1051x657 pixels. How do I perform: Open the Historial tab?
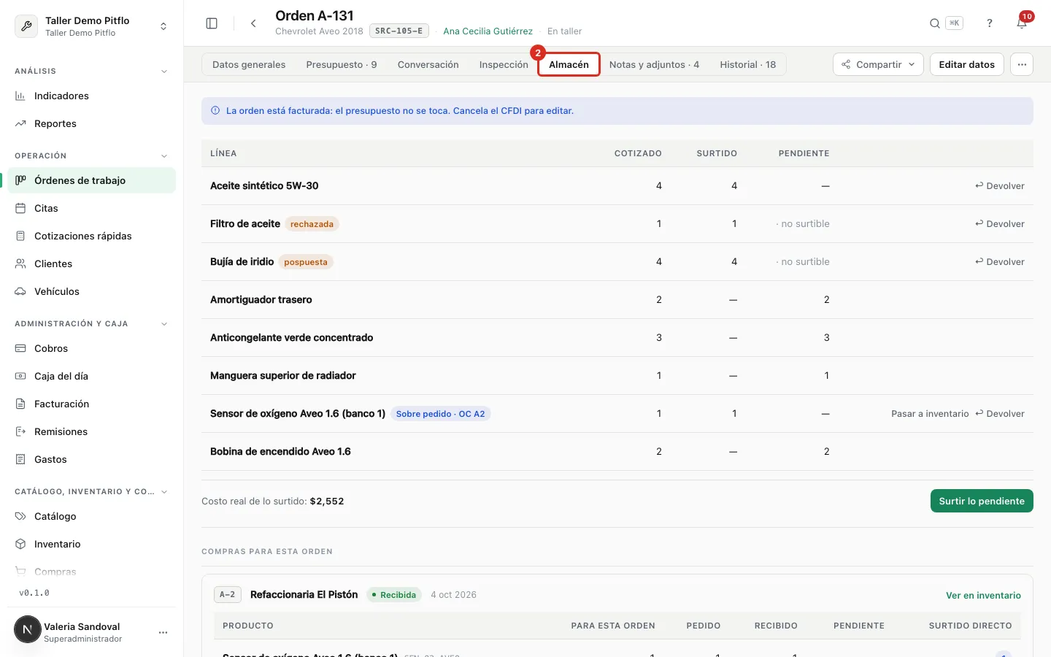[x=748, y=64]
